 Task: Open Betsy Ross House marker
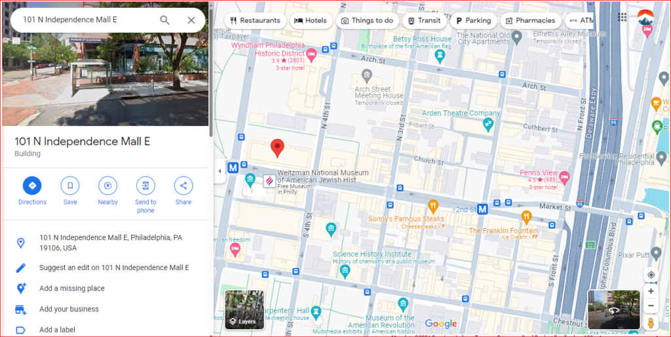tap(440, 56)
